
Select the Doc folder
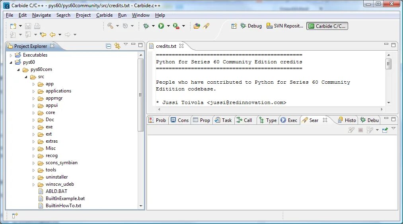[x=50, y=120]
